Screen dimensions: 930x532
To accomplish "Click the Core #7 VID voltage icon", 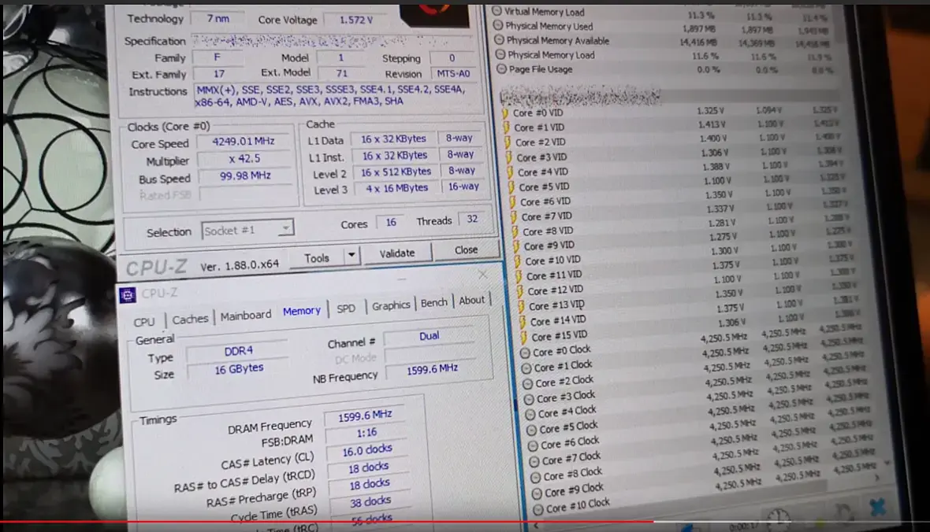I will 514,216.
